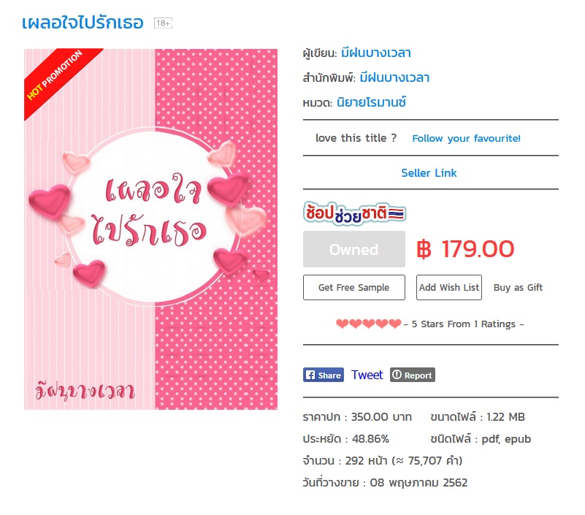This screenshot has height=515, width=585.
Task: Click the Add Wish List button
Action: (x=449, y=287)
